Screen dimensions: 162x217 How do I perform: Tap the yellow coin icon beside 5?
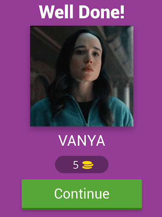tap(88, 165)
